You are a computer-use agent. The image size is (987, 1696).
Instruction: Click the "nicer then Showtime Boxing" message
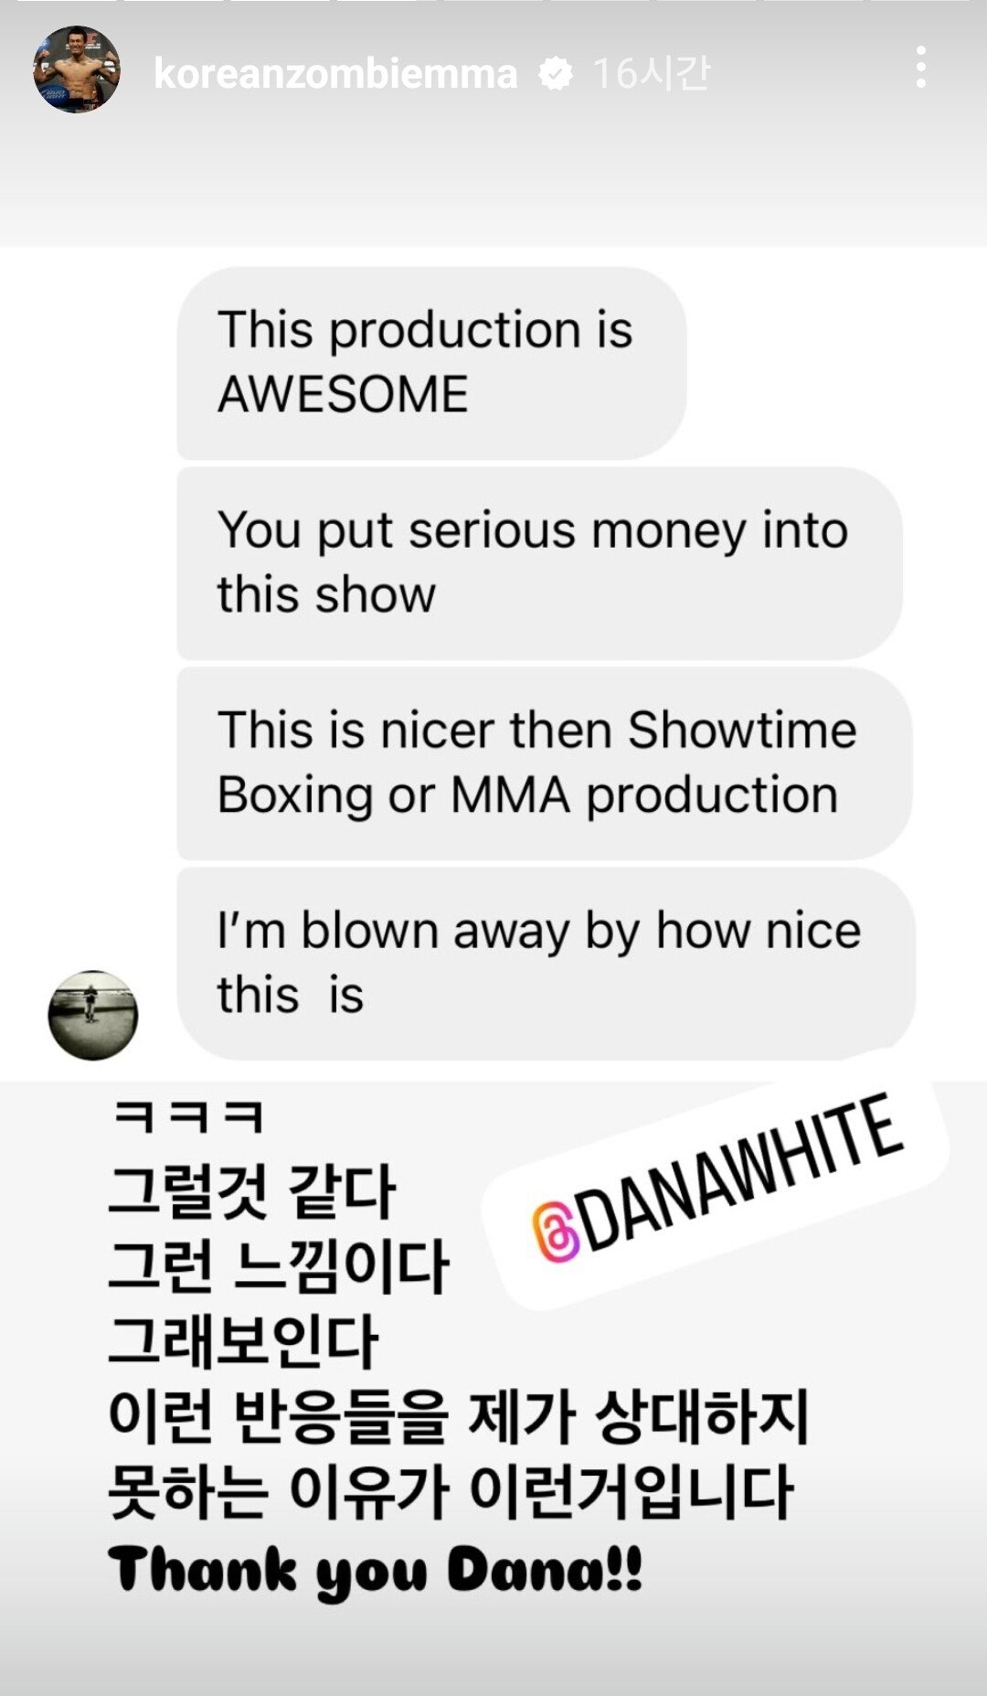(x=544, y=763)
